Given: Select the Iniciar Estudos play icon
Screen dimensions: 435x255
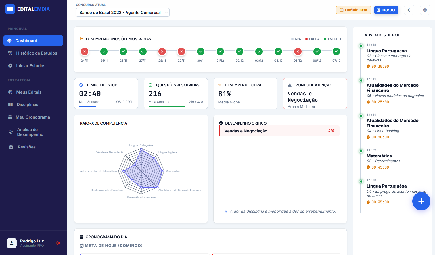Looking at the screenshot, I should click(x=10, y=66).
